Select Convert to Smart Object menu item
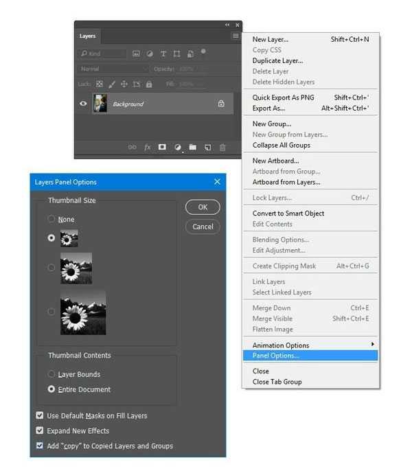Screen dimensions: 412x475 coord(288,213)
